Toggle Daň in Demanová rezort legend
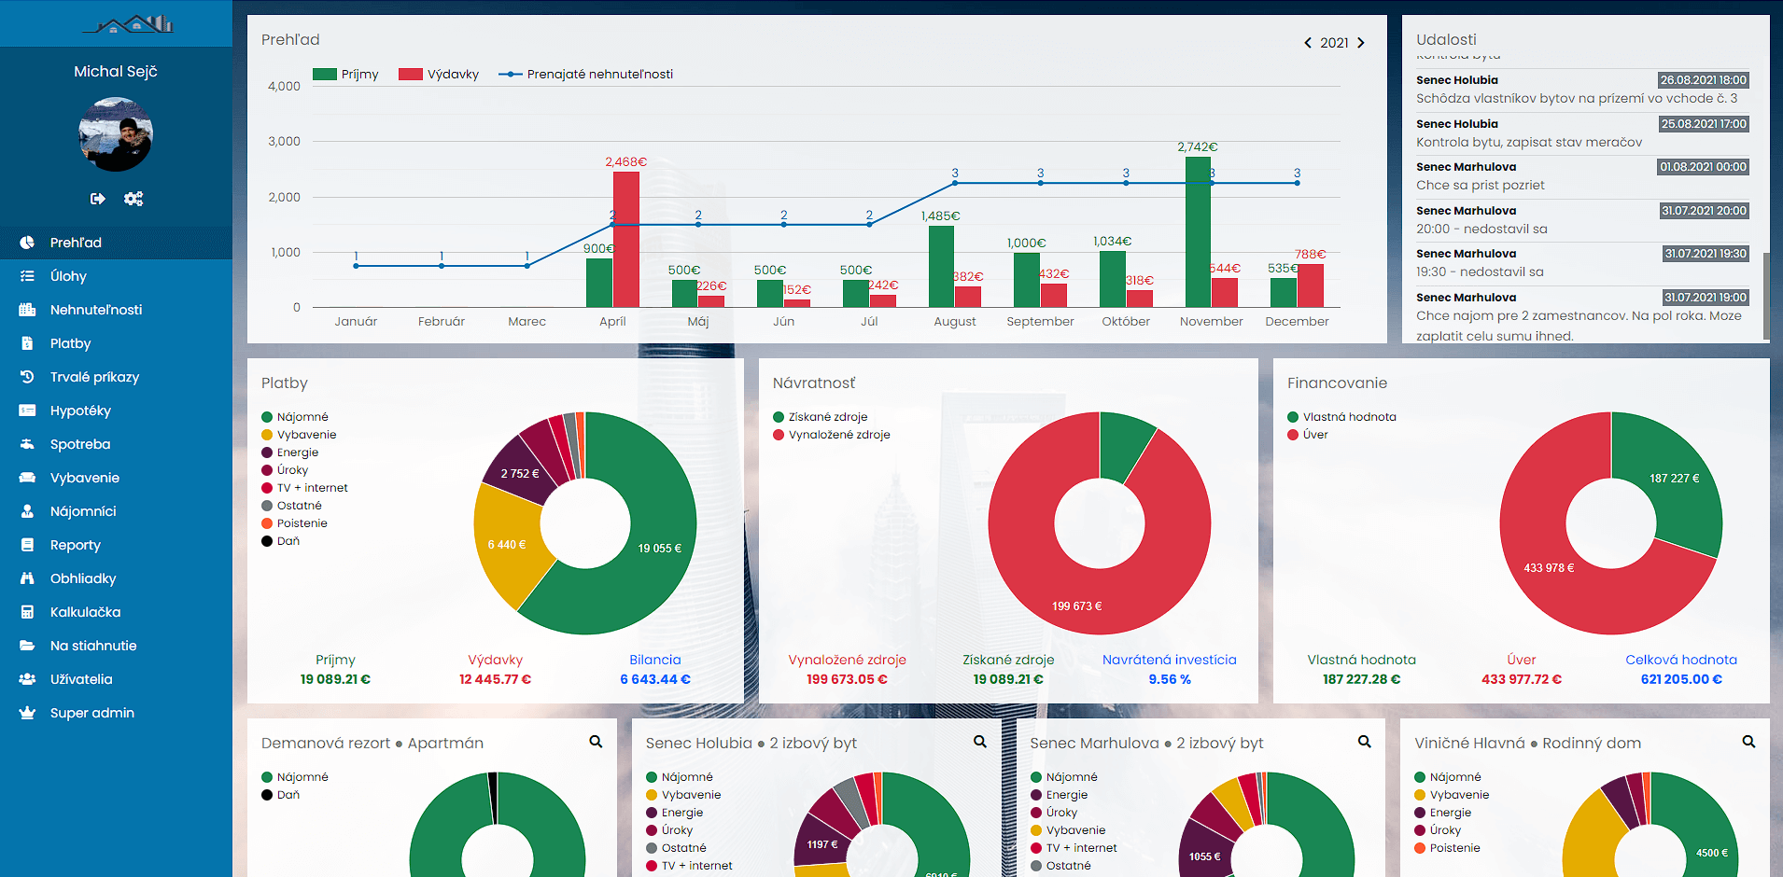The width and height of the screenshot is (1783, 877). [x=281, y=795]
